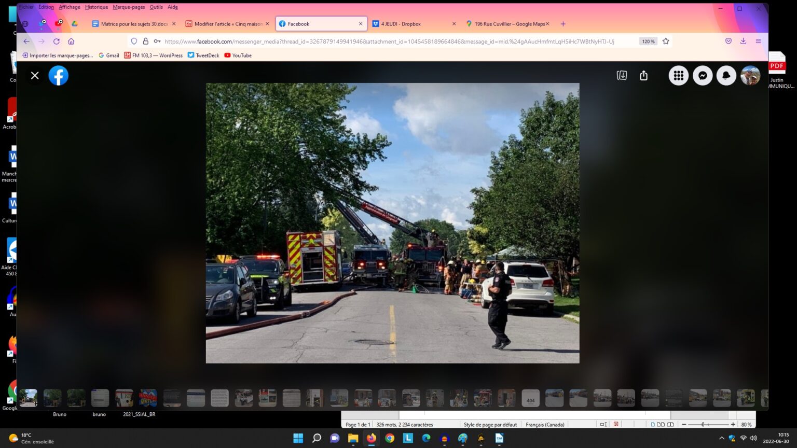Share the photo using the share icon
This screenshot has width=797, height=448.
644,76
